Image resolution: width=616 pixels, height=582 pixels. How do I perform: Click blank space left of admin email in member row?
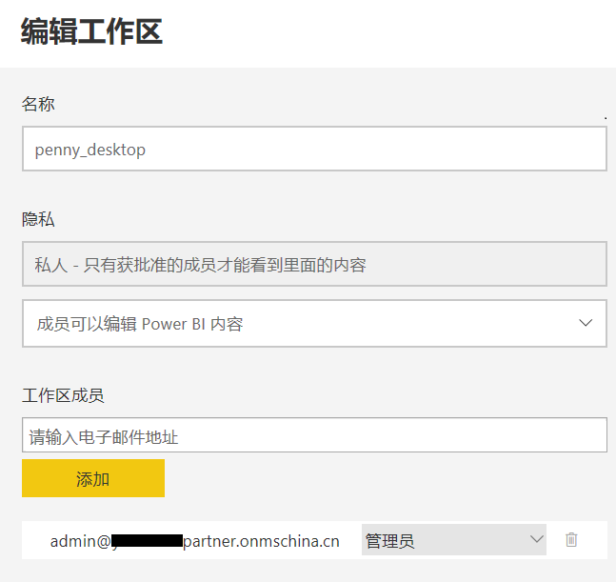[x=34, y=540]
